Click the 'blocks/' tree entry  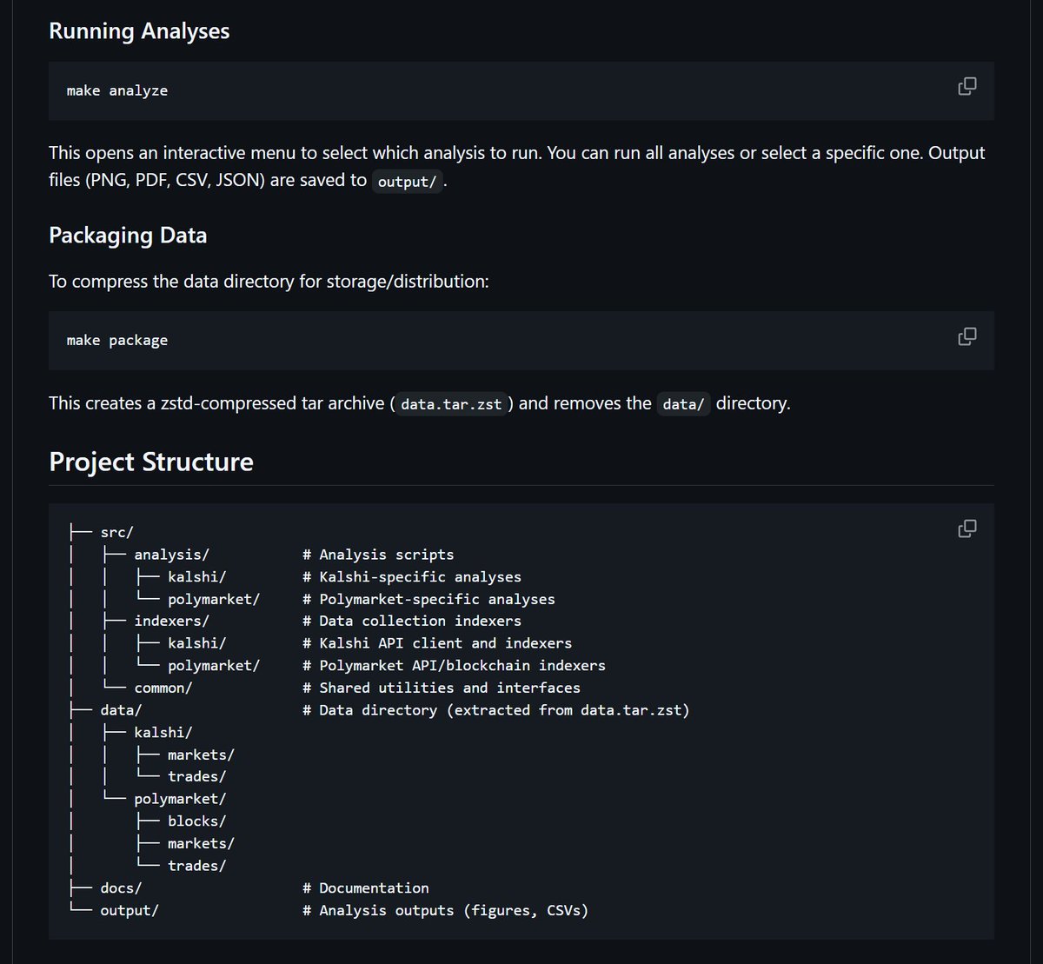coord(196,821)
